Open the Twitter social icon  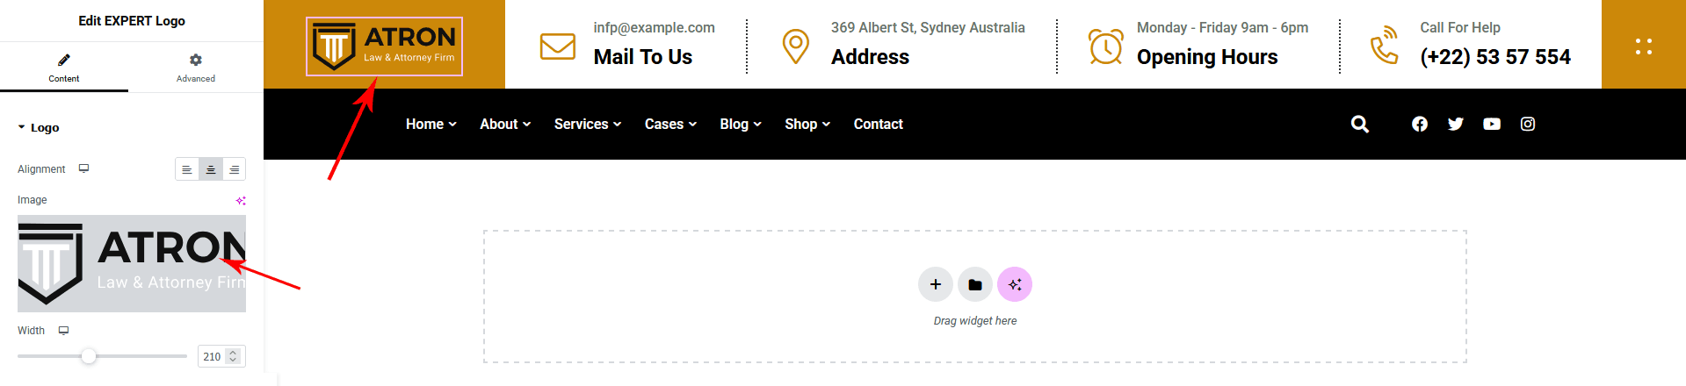click(x=1455, y=125)
